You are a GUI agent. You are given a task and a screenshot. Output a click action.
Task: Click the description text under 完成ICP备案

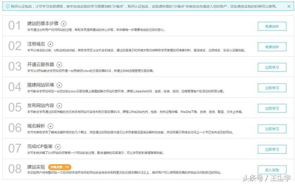click(x=96, y=153)
